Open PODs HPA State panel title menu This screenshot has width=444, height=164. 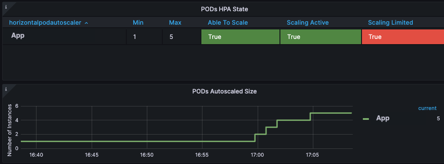[224, 9]
